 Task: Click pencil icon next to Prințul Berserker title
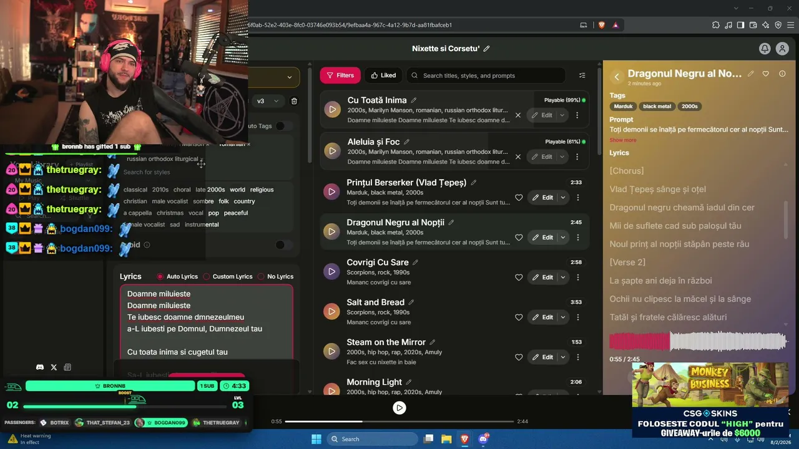pos(474,183)
